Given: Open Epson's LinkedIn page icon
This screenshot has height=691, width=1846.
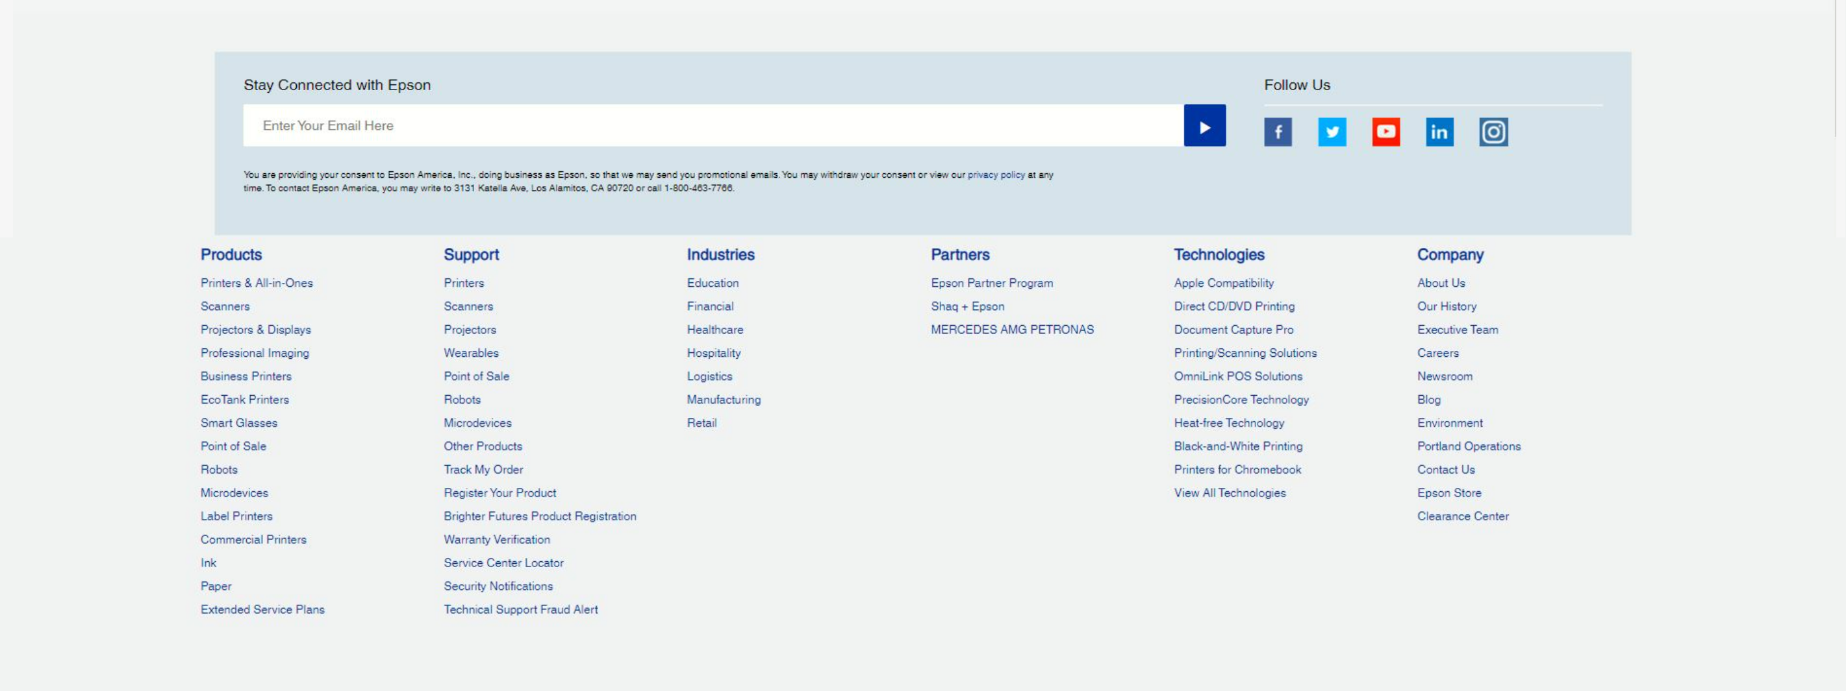Looking at the screenshot, I should [x=1439, y=132].
